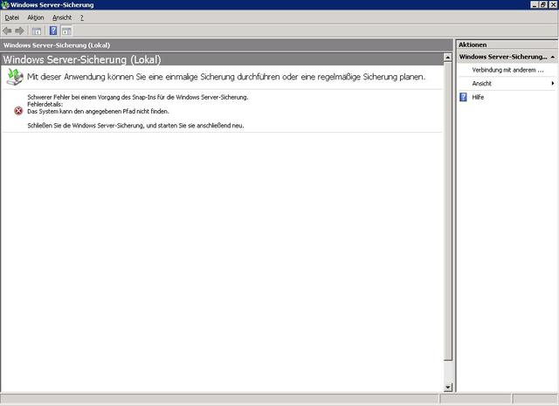
Task: Collapse the Windows Server-Sicherung actions section
Action: click(553, 57)
